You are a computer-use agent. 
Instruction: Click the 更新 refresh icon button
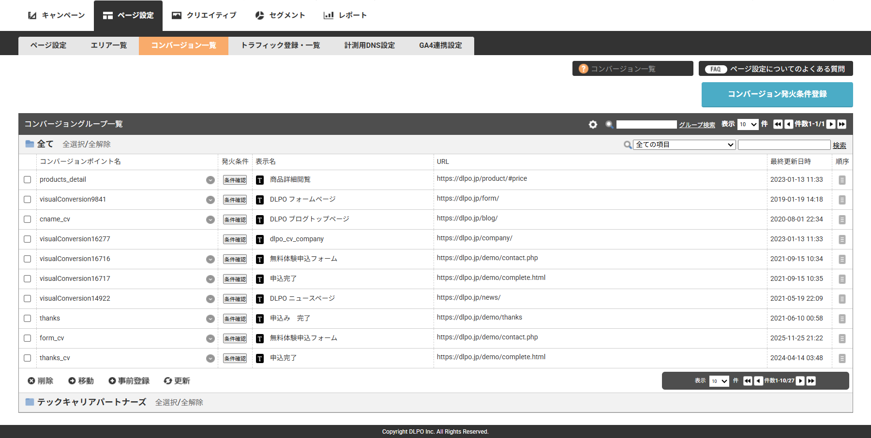click(x=177, y=381)
